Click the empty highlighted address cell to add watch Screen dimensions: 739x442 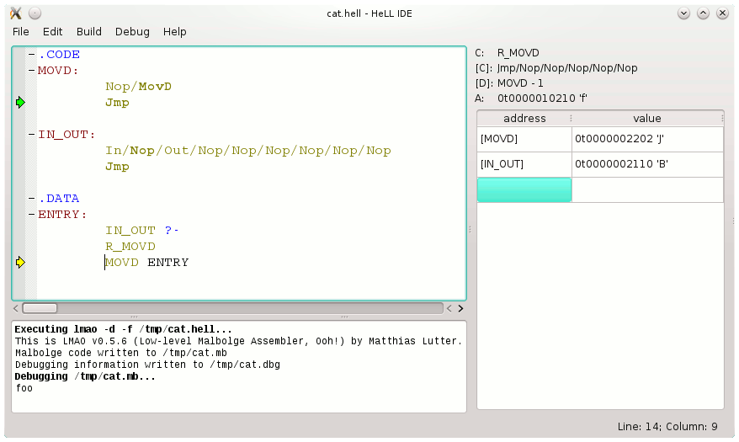[524, 190]
